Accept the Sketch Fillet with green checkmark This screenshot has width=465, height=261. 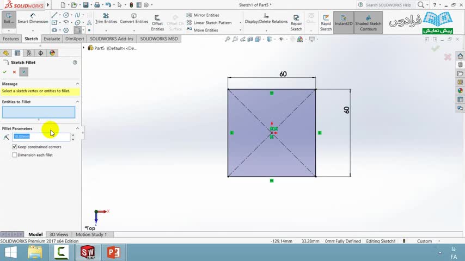coord(5,72)
